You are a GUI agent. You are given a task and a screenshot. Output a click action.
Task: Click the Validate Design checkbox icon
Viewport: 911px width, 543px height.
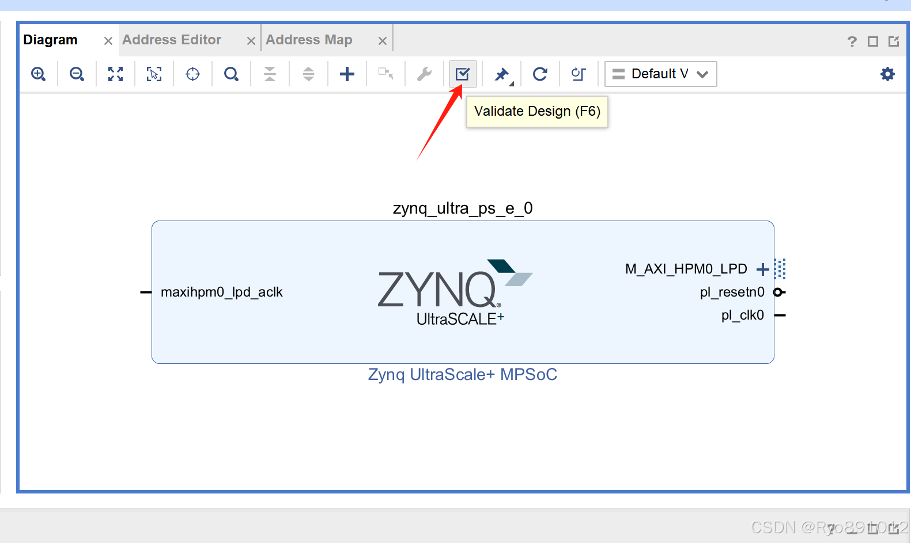pos(463,74)
